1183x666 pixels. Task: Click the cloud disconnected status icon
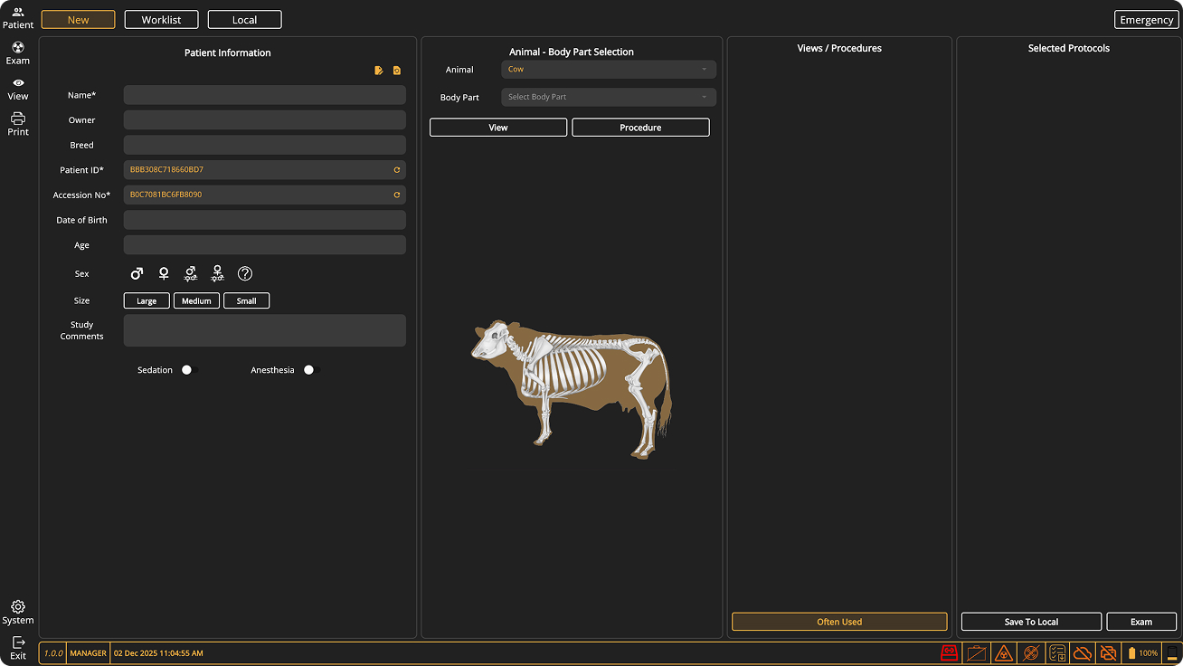(1083, 652)
